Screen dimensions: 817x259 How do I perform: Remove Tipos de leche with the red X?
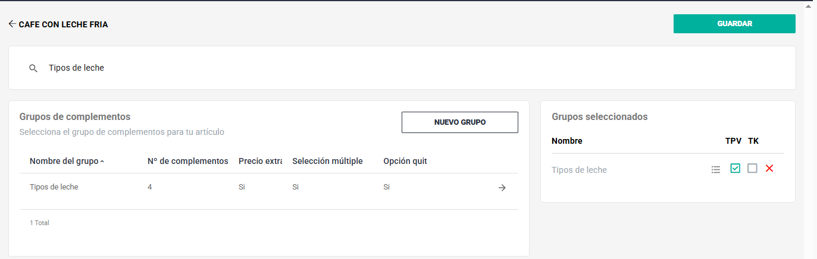click(x=769, y=169)
